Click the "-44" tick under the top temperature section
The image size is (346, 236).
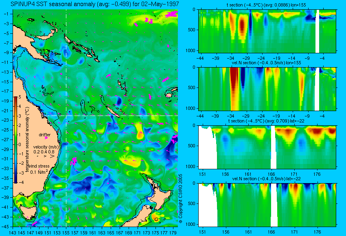(x=200, y=58)
